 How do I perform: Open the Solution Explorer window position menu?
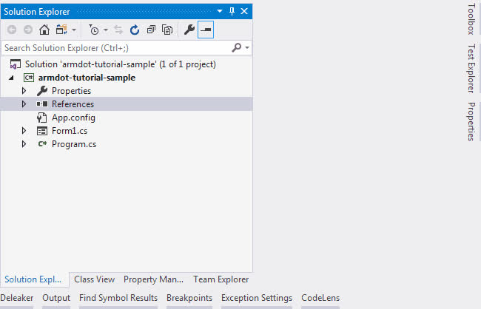point(220,11)
